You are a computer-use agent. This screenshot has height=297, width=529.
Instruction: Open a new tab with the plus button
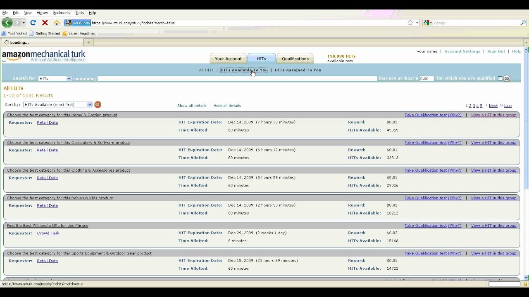click(88, 42)
